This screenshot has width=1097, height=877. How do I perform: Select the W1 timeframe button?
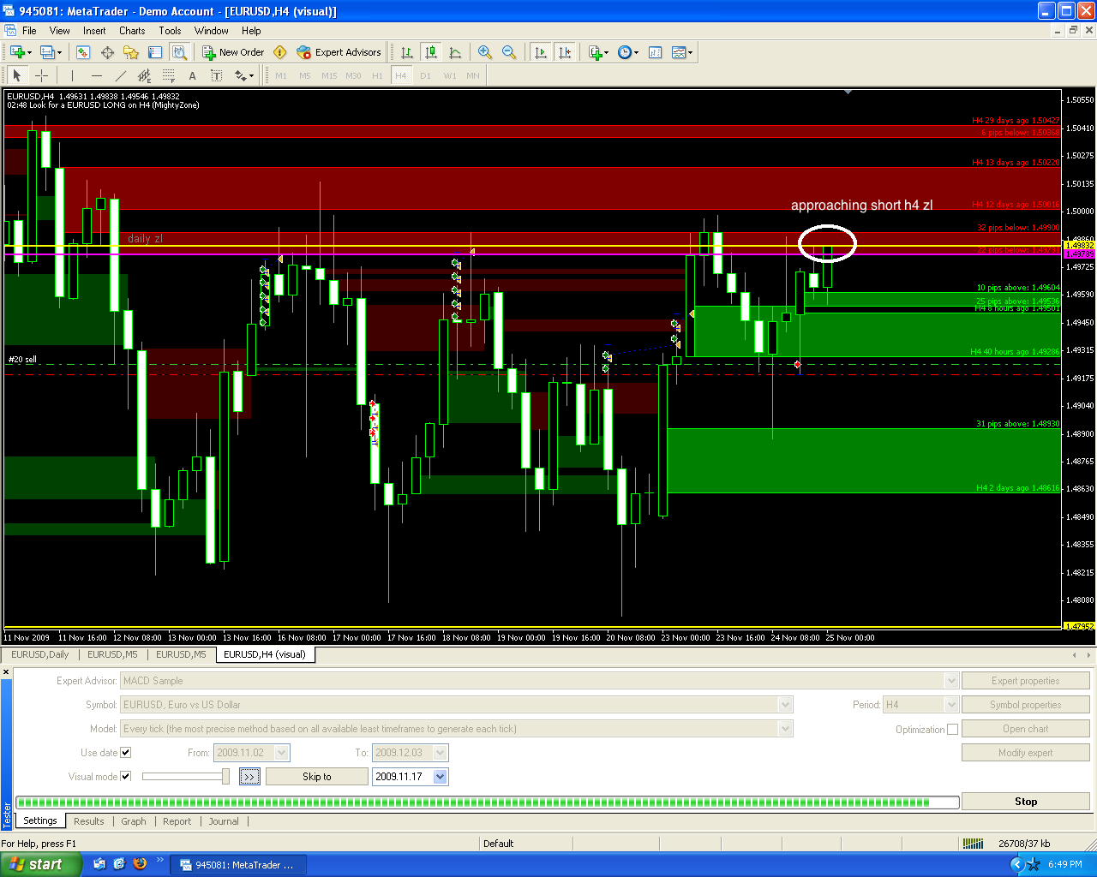pos(449,75)
